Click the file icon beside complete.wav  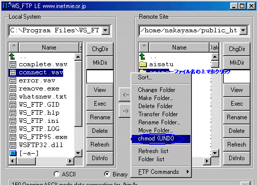[x=13, y=64]
